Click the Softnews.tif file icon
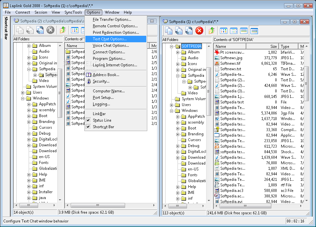316x227 pixels. tap(217, 63)
